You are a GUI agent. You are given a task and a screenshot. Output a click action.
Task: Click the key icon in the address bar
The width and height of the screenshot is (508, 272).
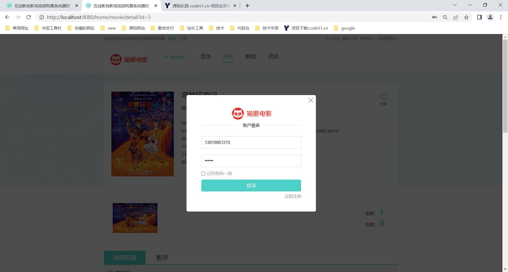click(x=435, y=17)
